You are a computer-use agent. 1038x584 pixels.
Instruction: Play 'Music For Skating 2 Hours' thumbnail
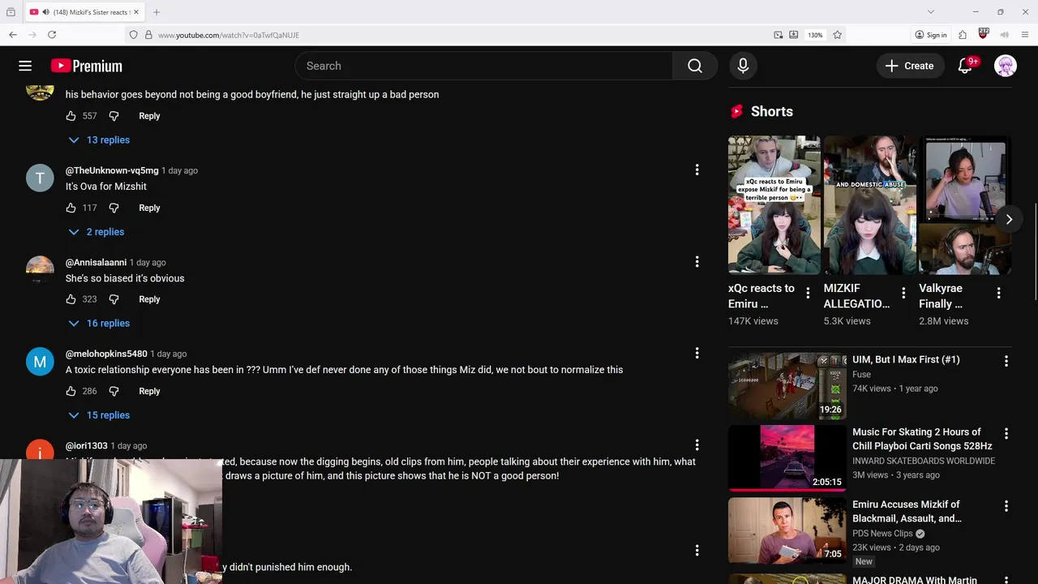[787, 458]
